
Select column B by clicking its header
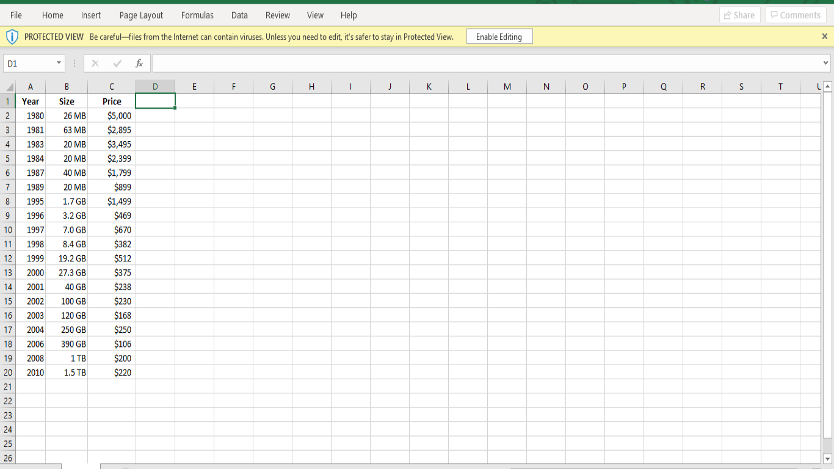[x=67, y=87]
